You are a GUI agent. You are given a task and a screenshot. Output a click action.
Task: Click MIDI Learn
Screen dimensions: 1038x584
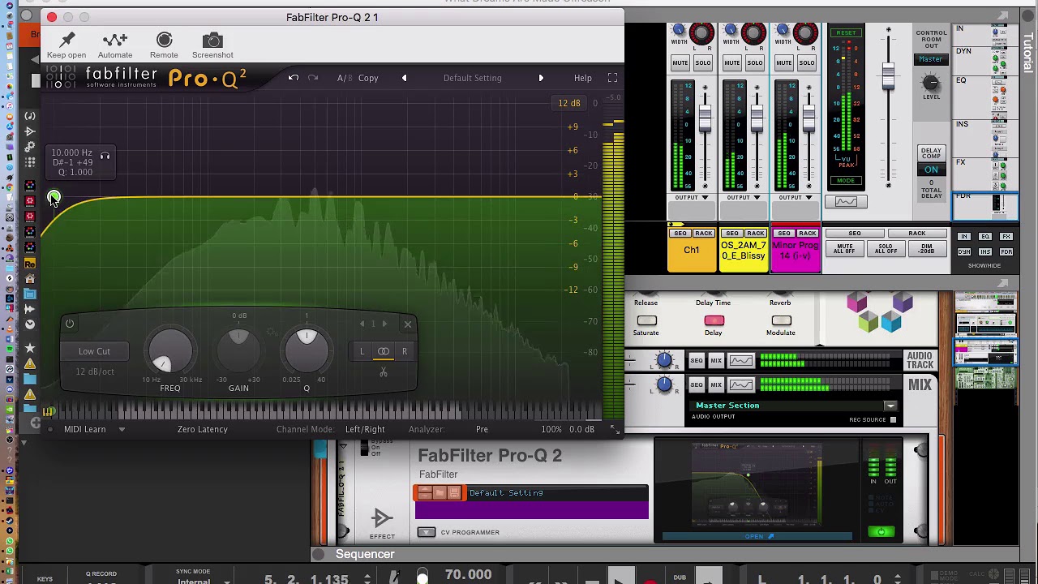[x=85, y=429]
